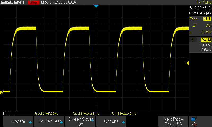Click the channel 1 ground marker on left

1,92
